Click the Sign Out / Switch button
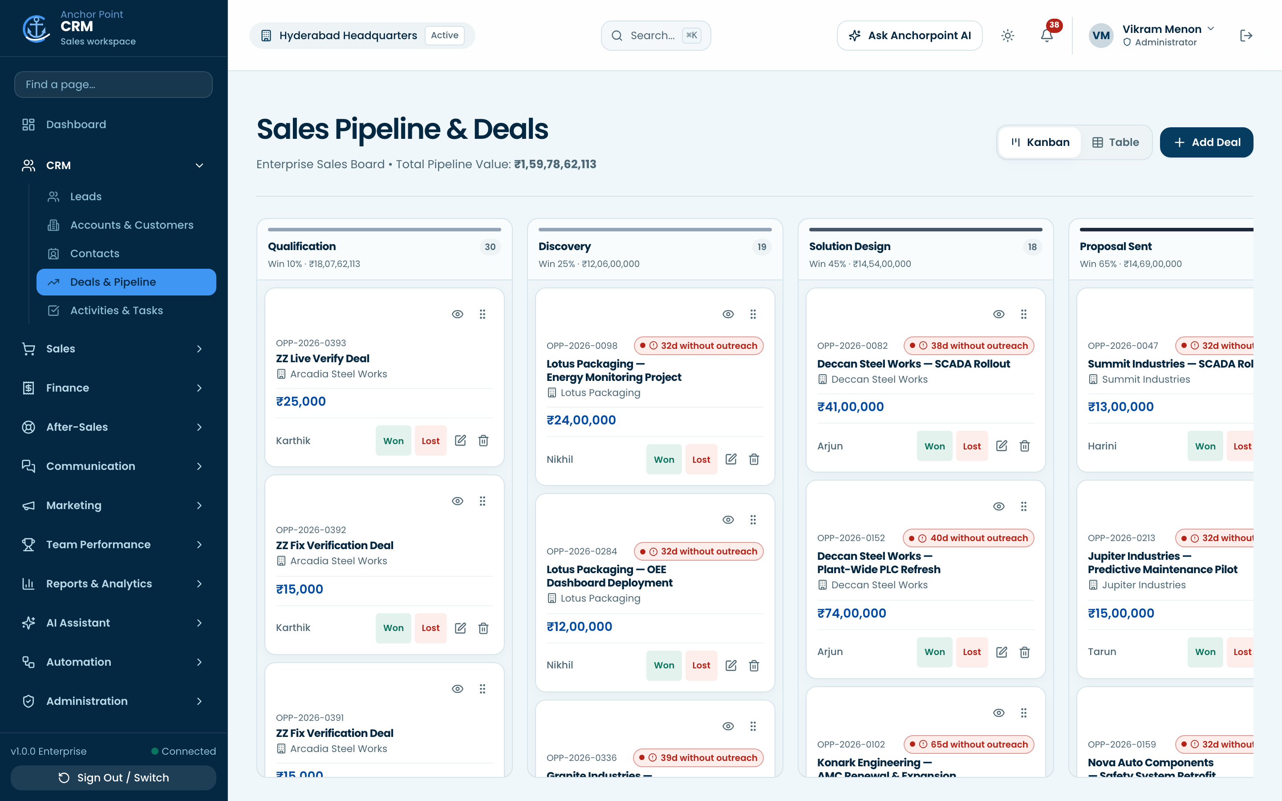The height and width of the screenshot is (801, 1282). [x=114, y=777]
